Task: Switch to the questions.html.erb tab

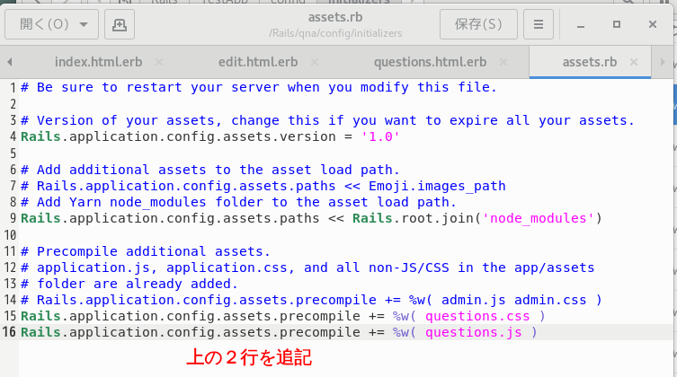Action: pos(430,62)
